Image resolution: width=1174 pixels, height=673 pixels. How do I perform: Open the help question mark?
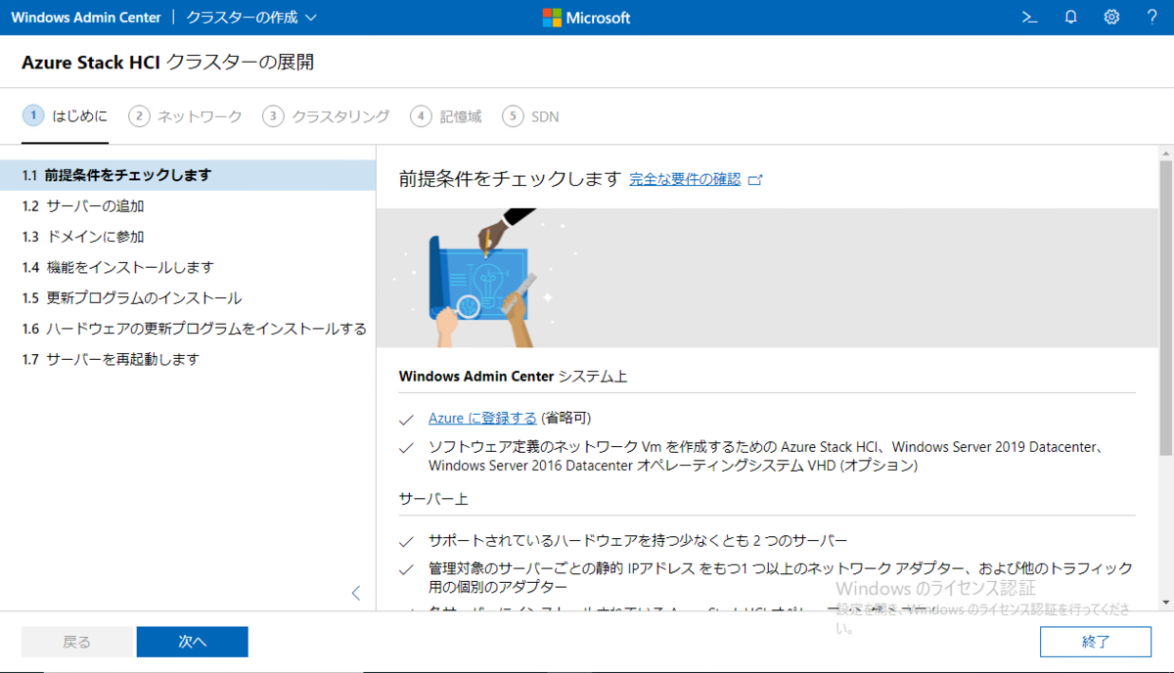click(1152, 17)
